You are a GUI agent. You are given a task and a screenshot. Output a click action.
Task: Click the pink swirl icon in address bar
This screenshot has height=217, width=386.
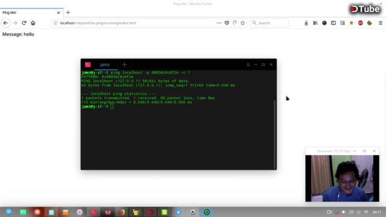[235, 23]
